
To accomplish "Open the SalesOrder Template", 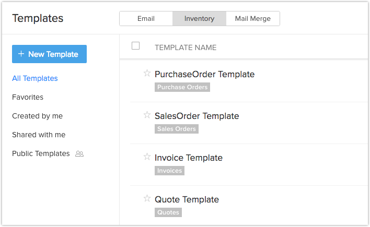I will tap(196, 116).
